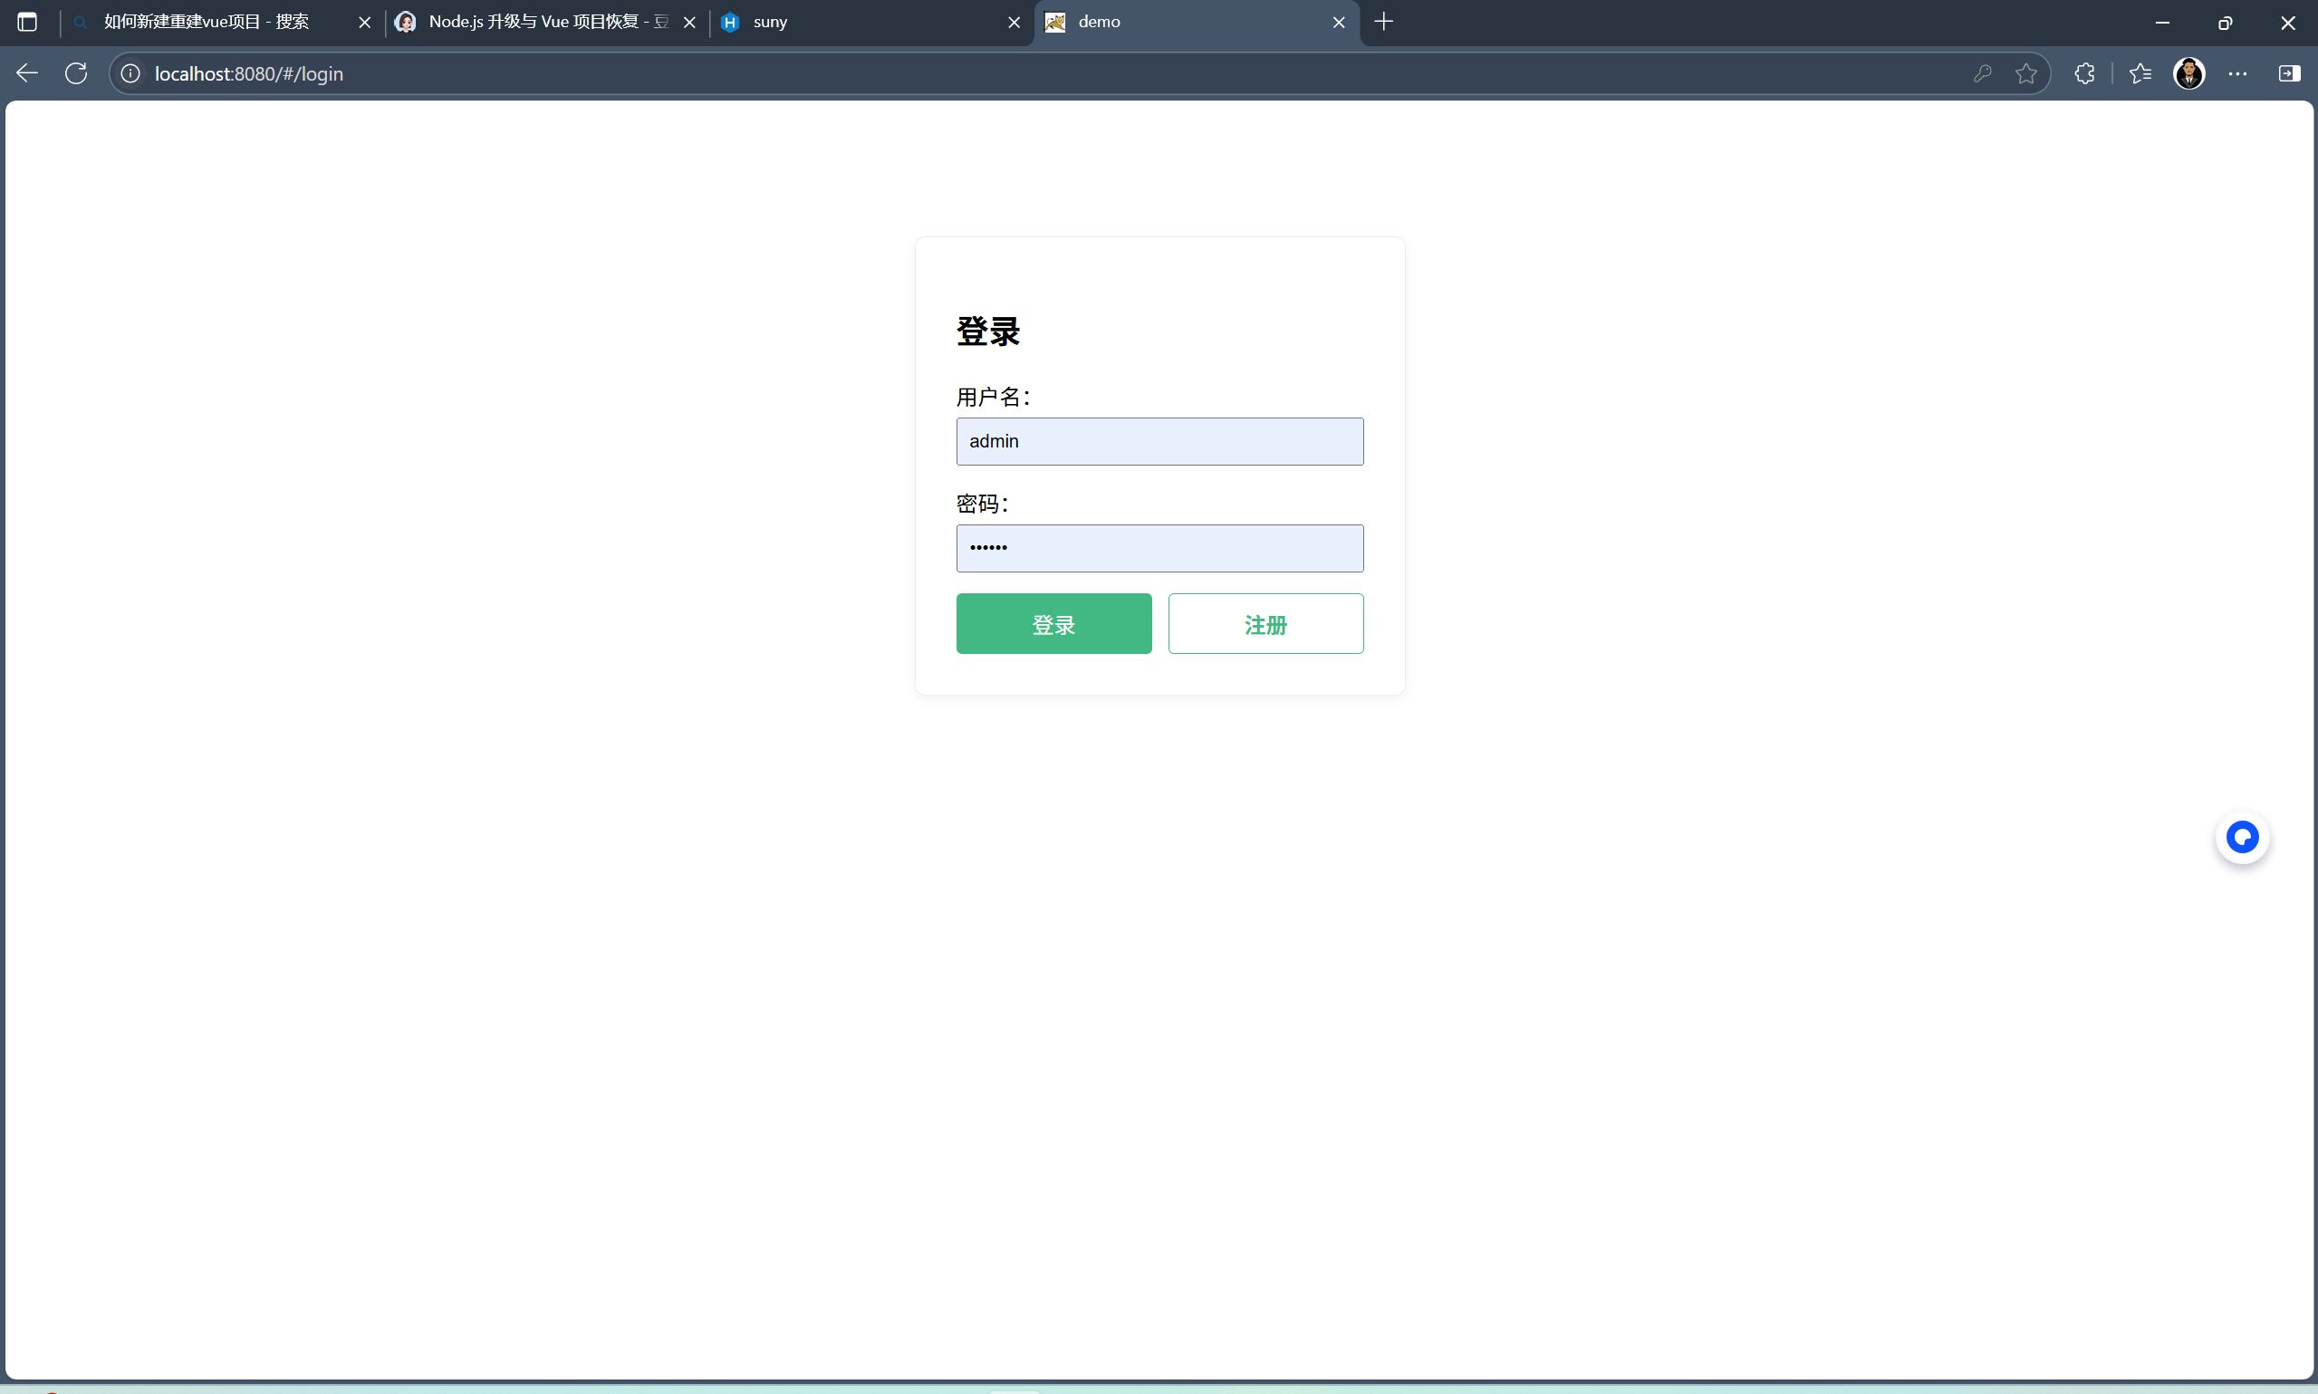The height and width of the screenshot is (1394, 2318).
Task: Restore down the browser window
Action: pyautogui.click(x=2225, y=23)
